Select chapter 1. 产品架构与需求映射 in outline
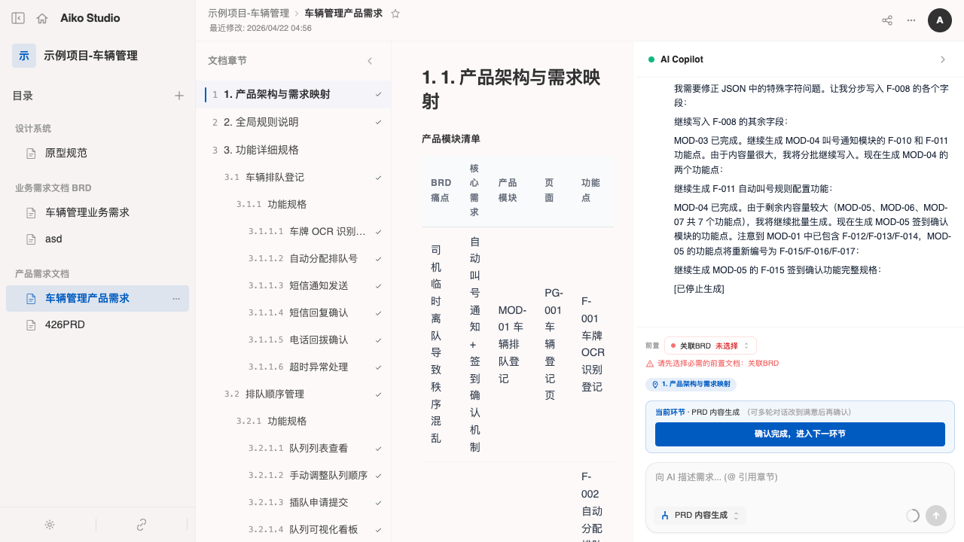964x542 pixels. 294,95
